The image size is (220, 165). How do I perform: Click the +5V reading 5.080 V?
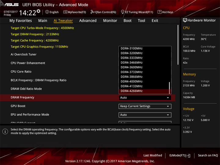tap(205, 120)
